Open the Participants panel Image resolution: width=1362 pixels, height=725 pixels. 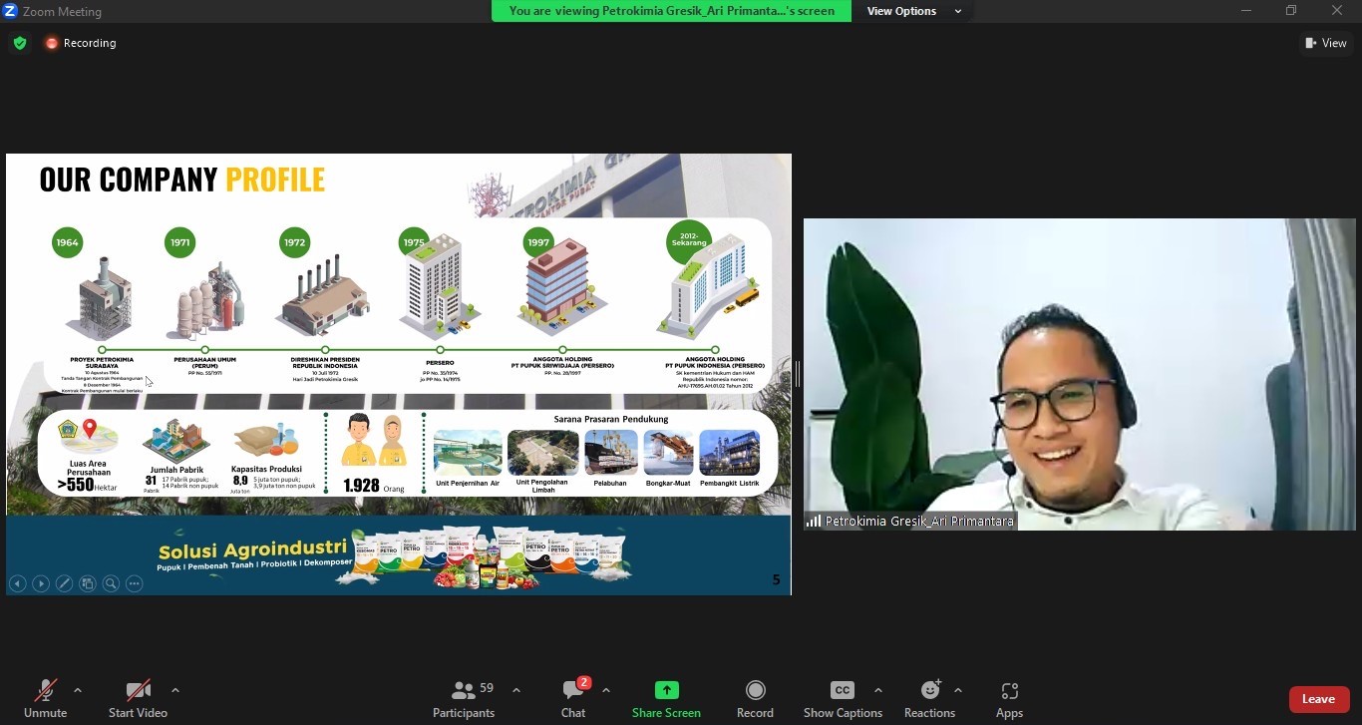pos(464,699)
